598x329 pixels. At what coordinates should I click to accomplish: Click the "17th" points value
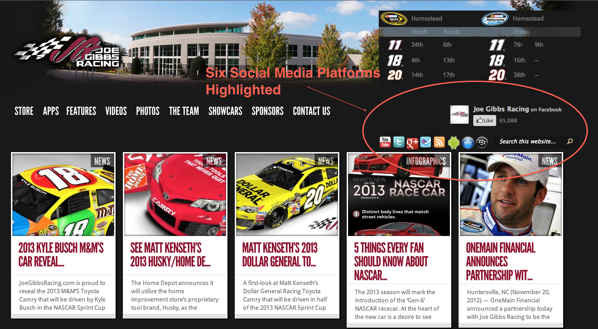(x=449, y=75)
